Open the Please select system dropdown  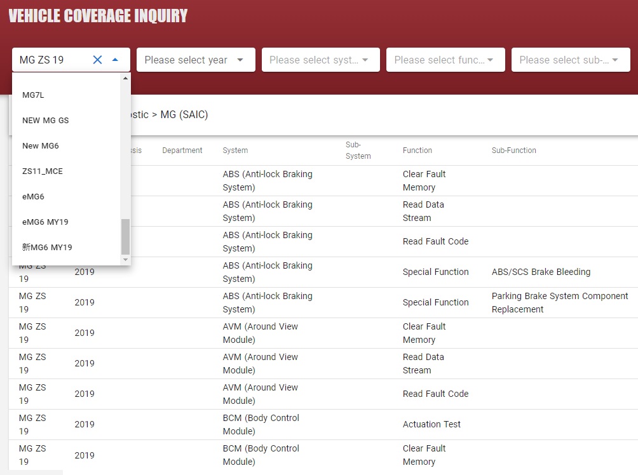click(321, 60)
